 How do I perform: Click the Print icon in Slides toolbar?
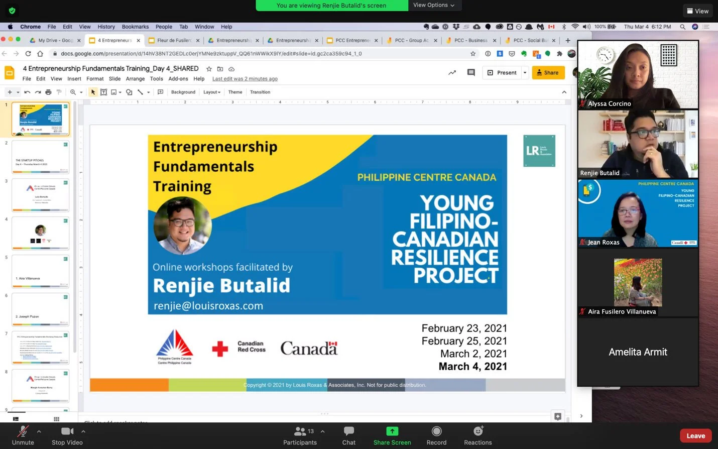[48, 92]
